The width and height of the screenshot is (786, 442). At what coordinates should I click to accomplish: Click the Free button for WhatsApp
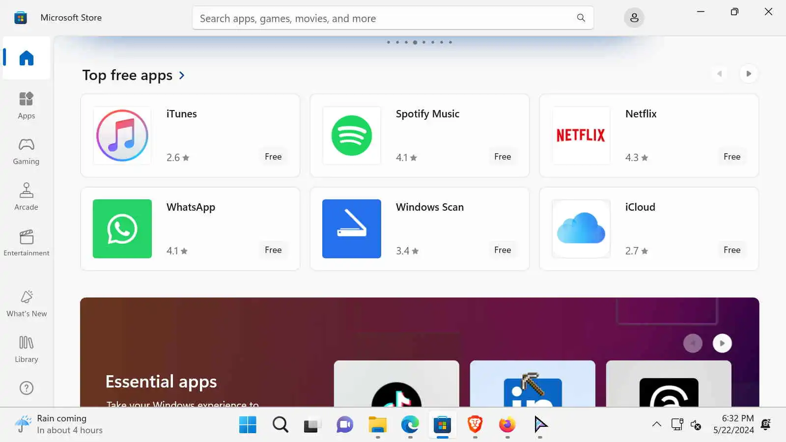click(x=273, y=250)
